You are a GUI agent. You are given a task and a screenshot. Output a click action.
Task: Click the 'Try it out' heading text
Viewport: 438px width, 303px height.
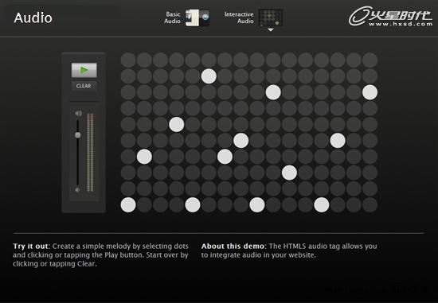[30, 247]
